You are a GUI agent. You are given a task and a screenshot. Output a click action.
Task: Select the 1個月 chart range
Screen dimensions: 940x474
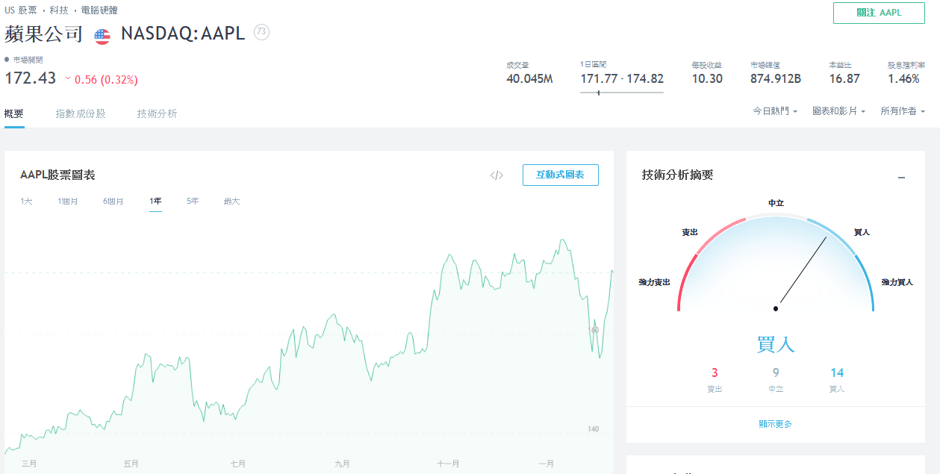68,202
